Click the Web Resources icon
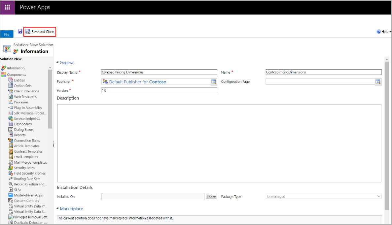The height and width of the screenshot is (225, 392). point(11,97)
